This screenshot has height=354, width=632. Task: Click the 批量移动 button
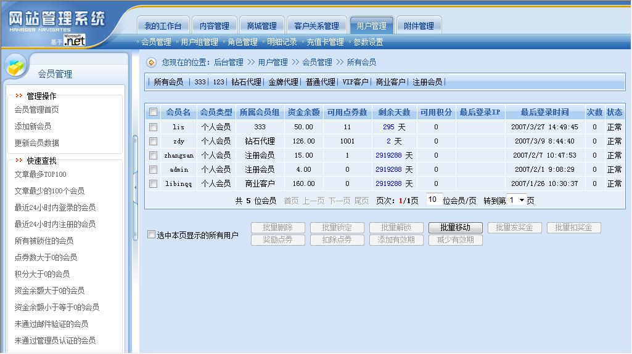coord(455,228)
